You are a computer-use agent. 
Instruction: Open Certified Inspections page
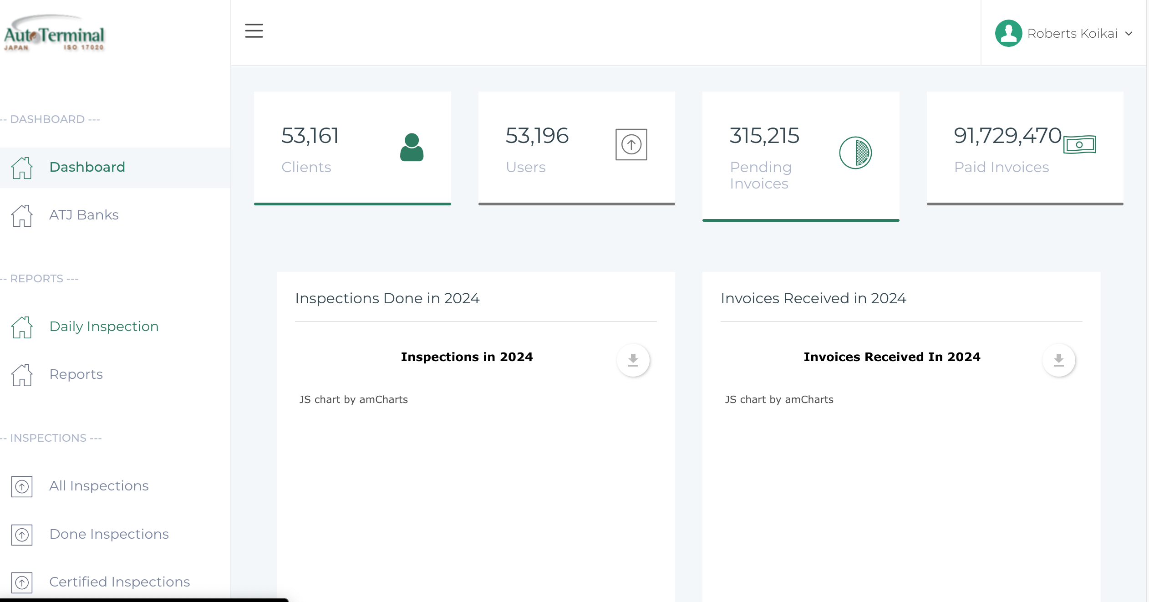[x=119, y=582]
